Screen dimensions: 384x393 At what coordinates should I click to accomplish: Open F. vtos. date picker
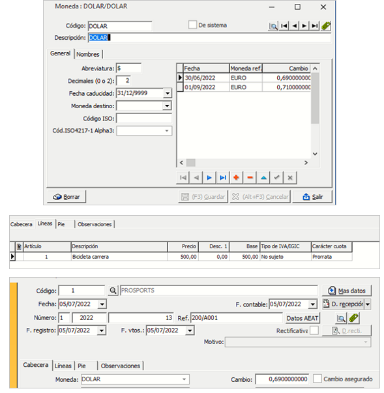(x=190, y=330)
